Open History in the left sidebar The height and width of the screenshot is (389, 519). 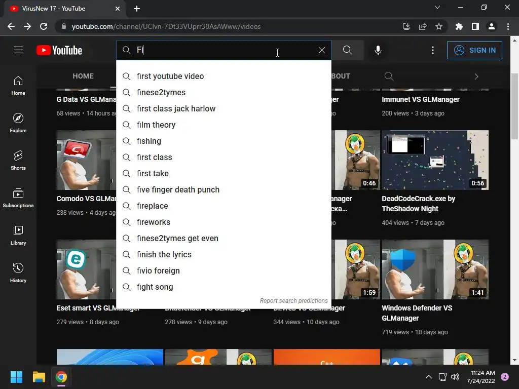(x=18, y=273)
